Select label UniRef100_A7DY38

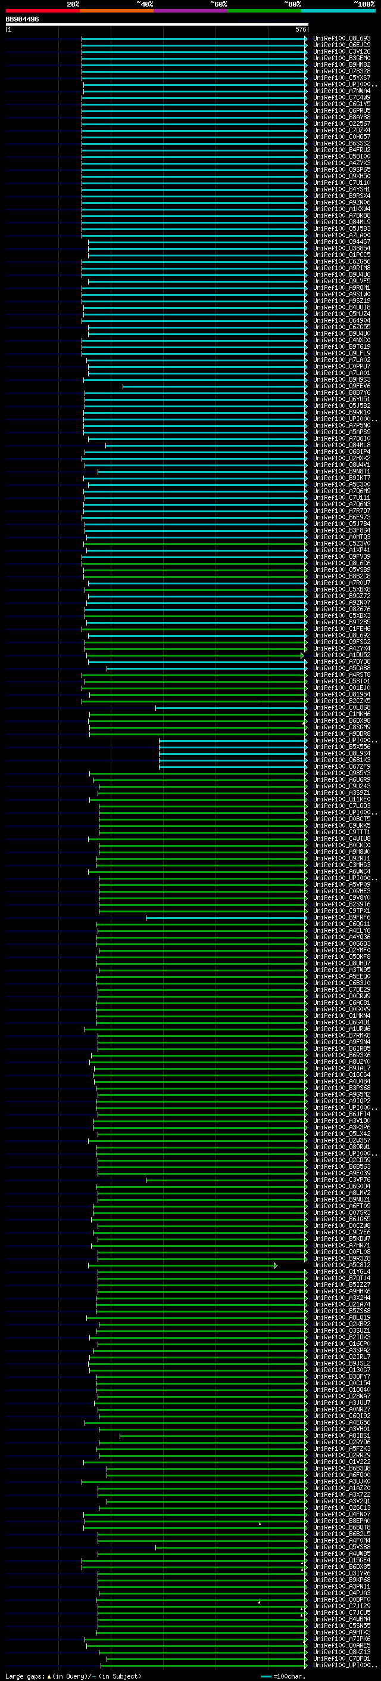[342, 661]
